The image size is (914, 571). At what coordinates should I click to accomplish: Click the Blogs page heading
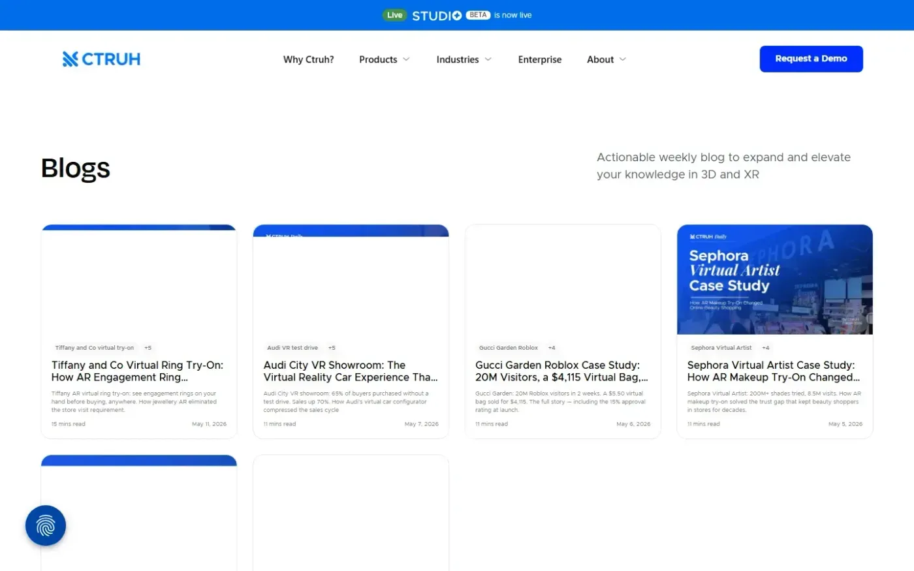pyautogui.click(x=76, y=168)
